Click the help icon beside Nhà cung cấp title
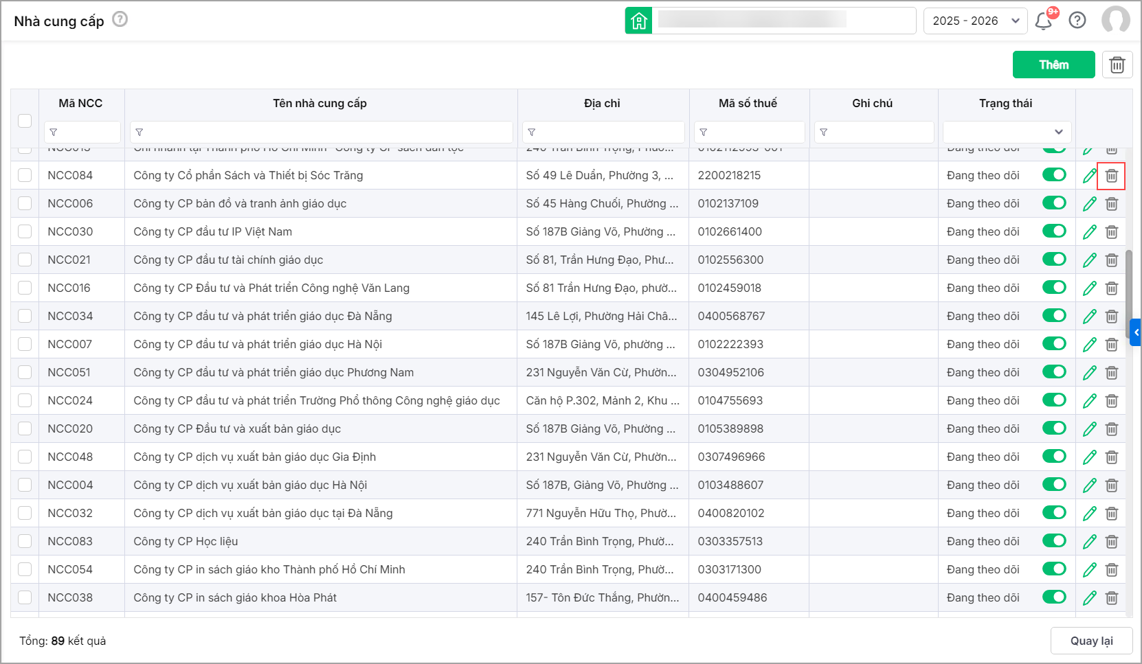1142x664 pixels. click(120, 19)
